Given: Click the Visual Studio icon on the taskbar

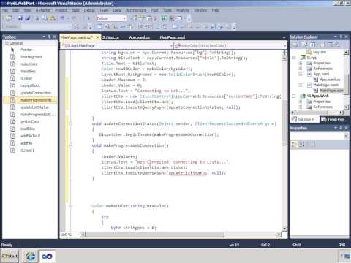Looking at the screenshot, I should (47, 256).
